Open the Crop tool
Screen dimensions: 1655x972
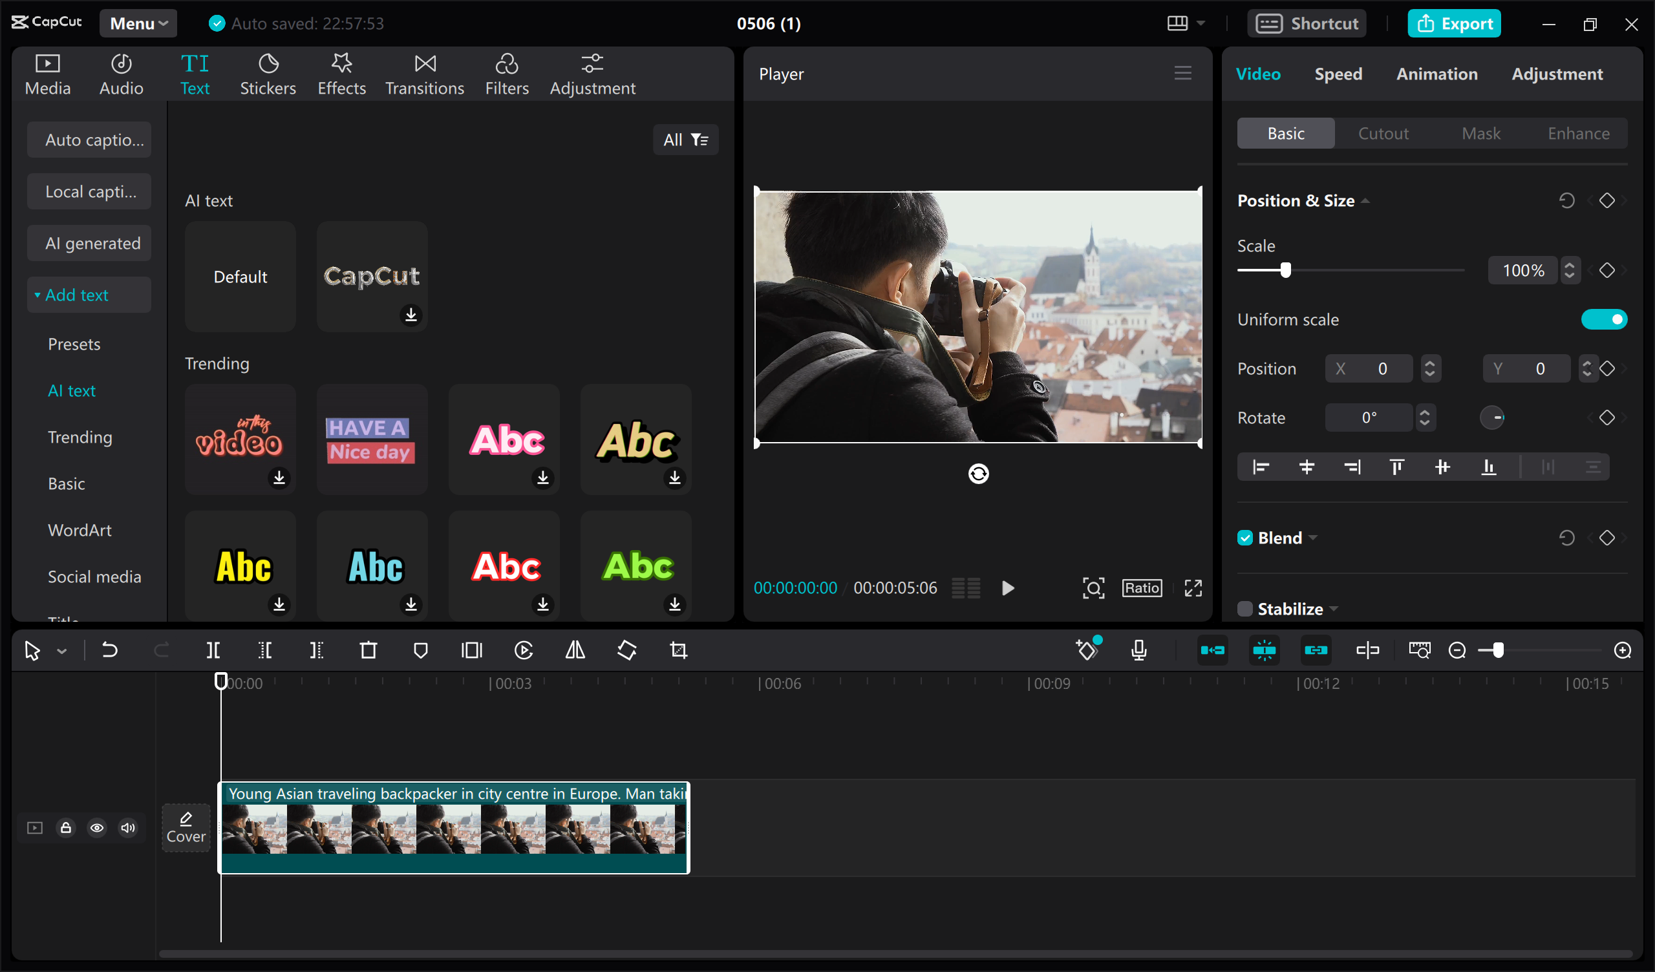tap(678, 650)
